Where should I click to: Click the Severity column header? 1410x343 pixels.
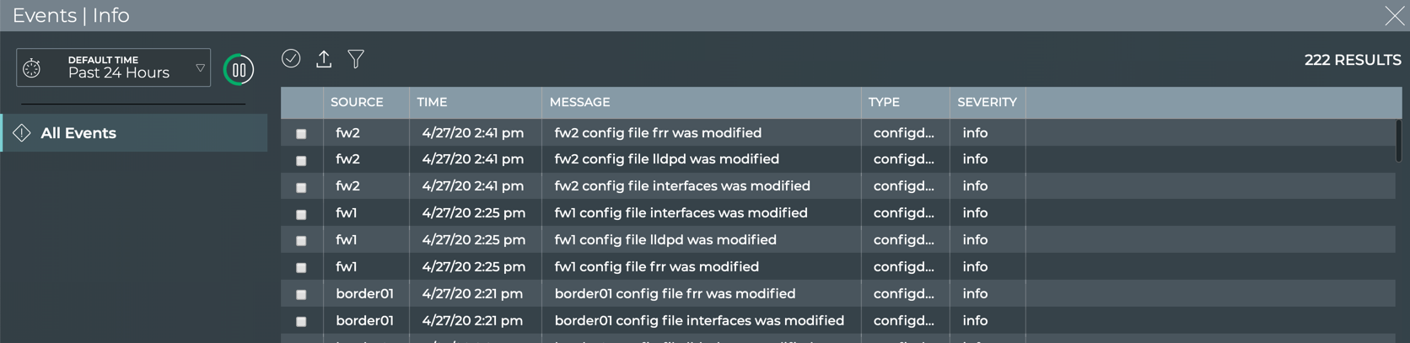987,102
